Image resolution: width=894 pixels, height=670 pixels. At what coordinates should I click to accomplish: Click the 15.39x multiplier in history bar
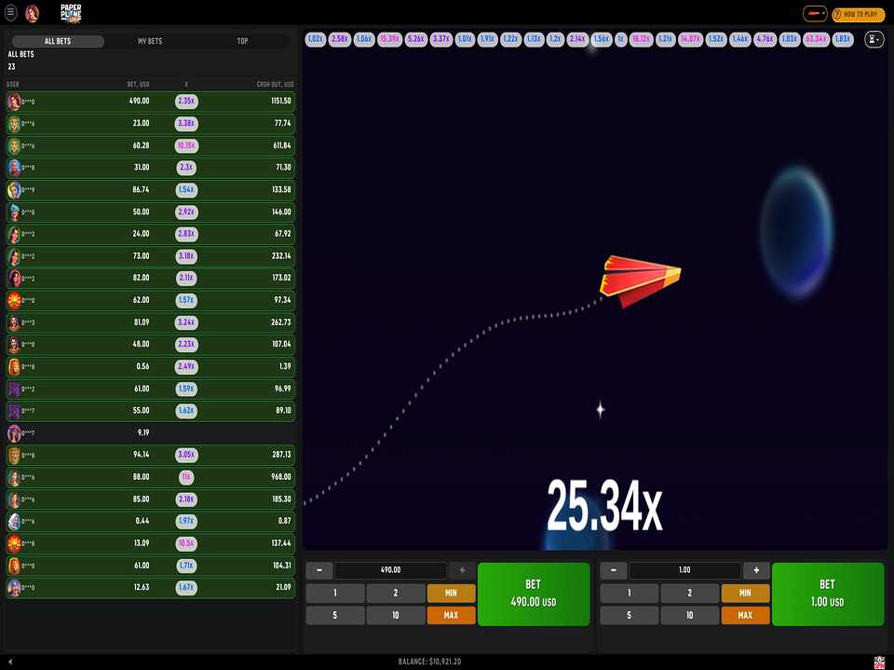[389, 39]
